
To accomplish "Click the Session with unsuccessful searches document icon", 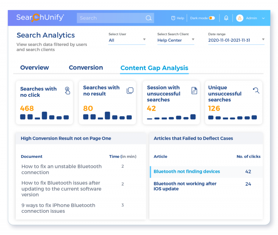I will (194, 91).
